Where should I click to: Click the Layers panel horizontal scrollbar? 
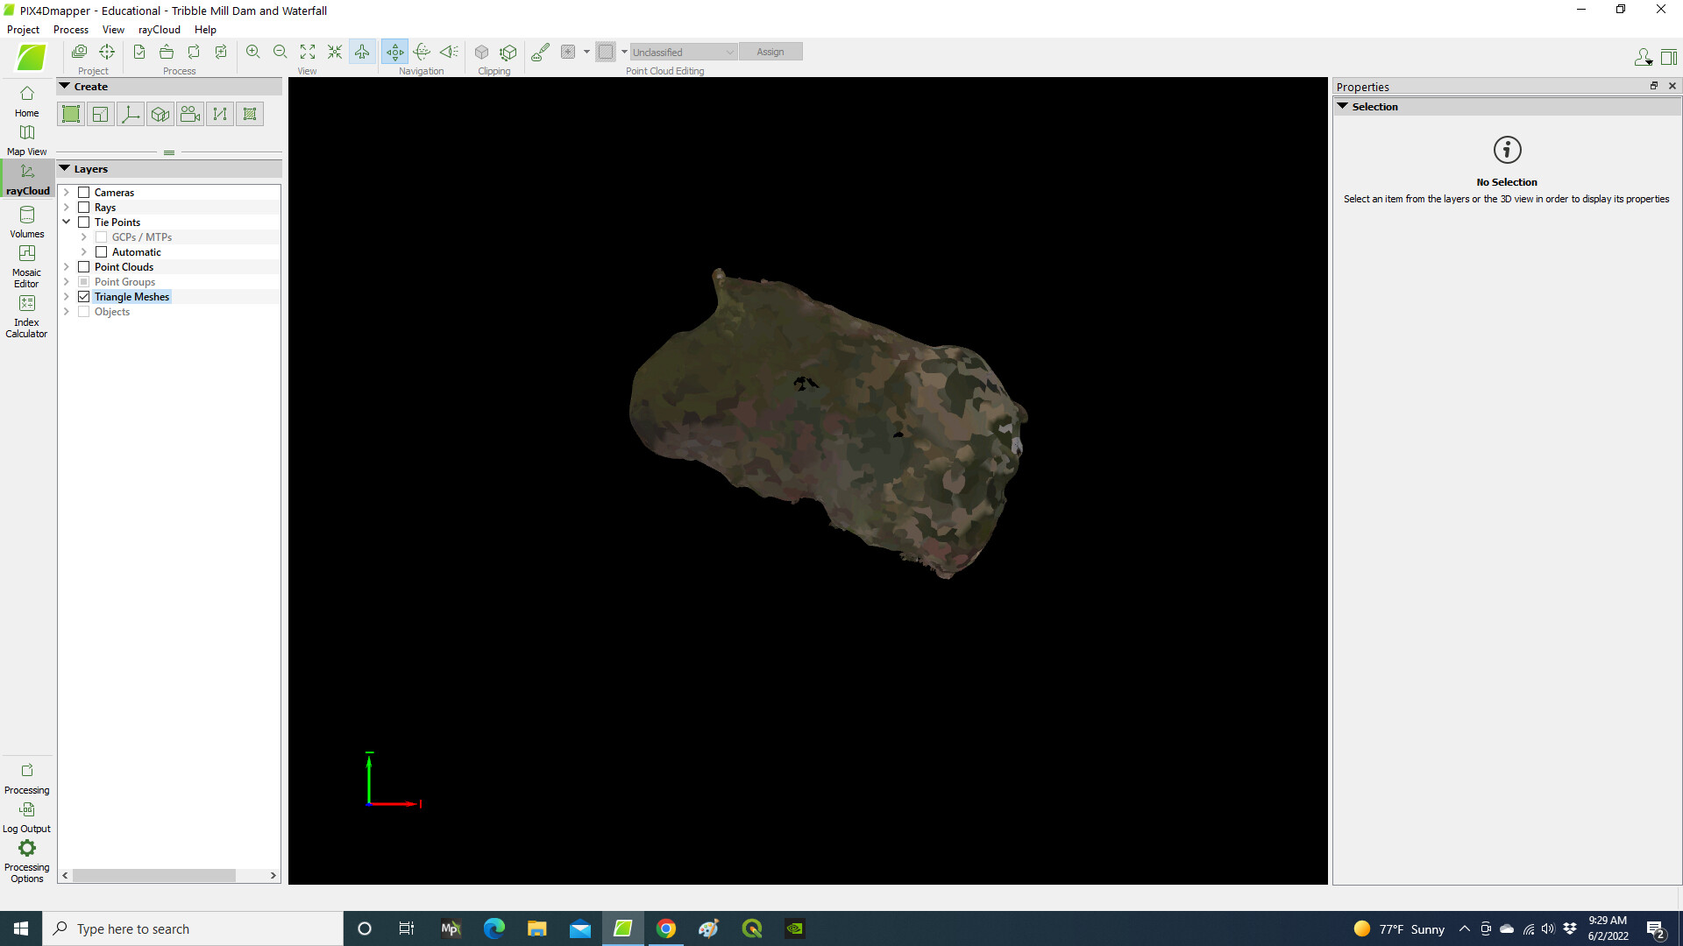pos(154,876)
